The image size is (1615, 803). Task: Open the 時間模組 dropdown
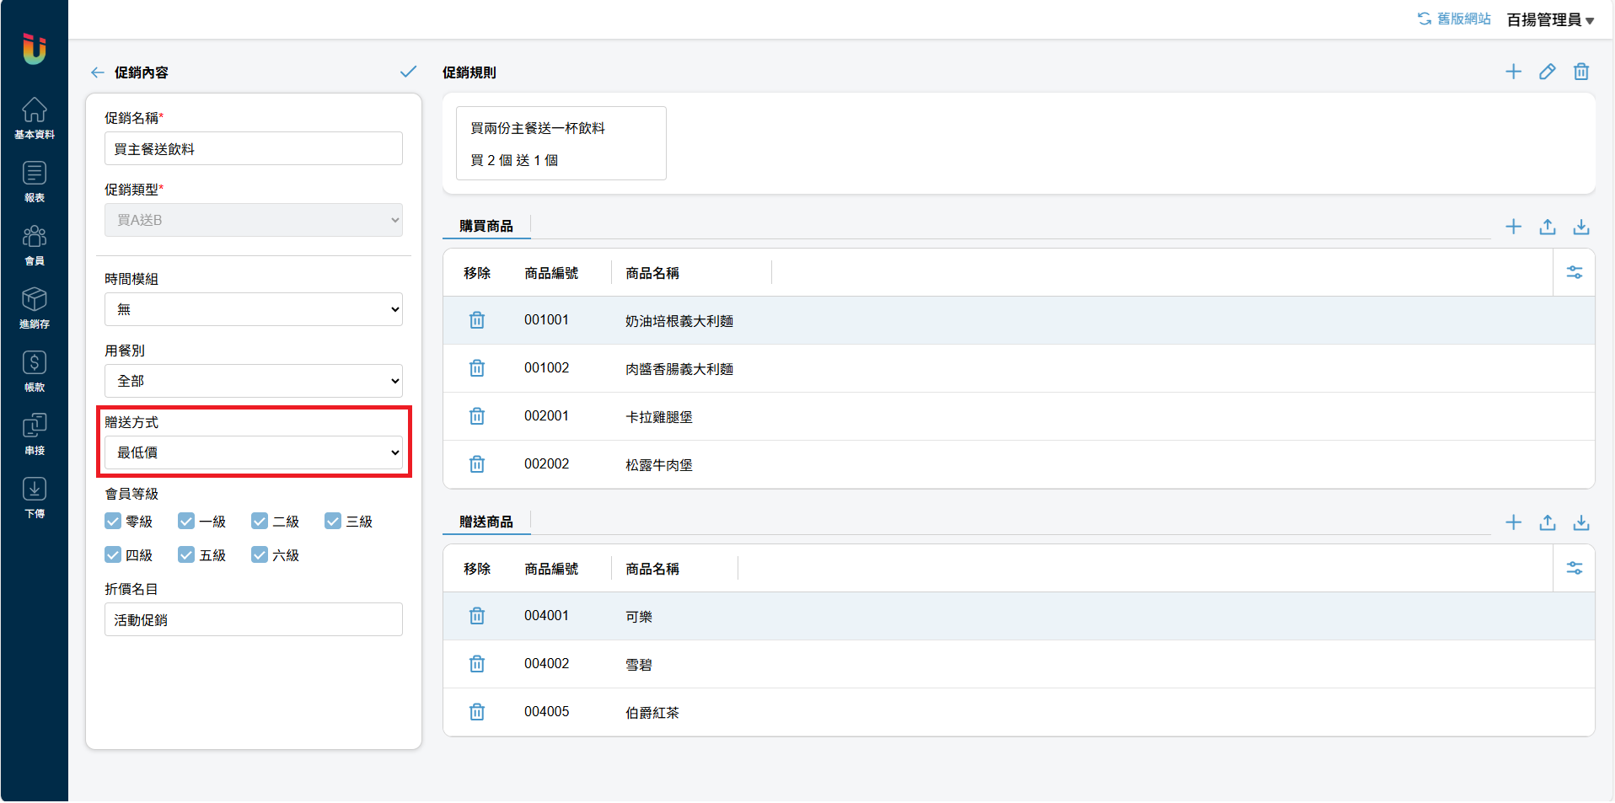[253, 309]
